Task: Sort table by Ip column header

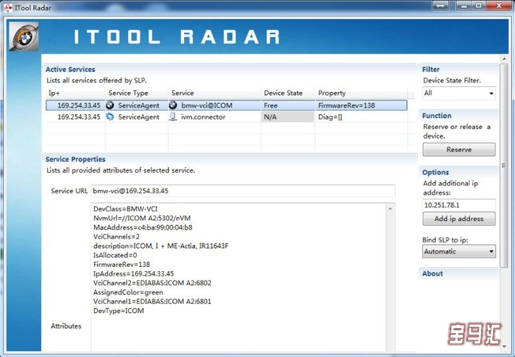Action: point(75,93)
